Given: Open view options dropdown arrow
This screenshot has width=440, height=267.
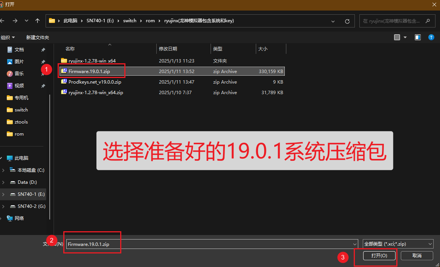Looking at the screenshot, I should tap(405, 37).
